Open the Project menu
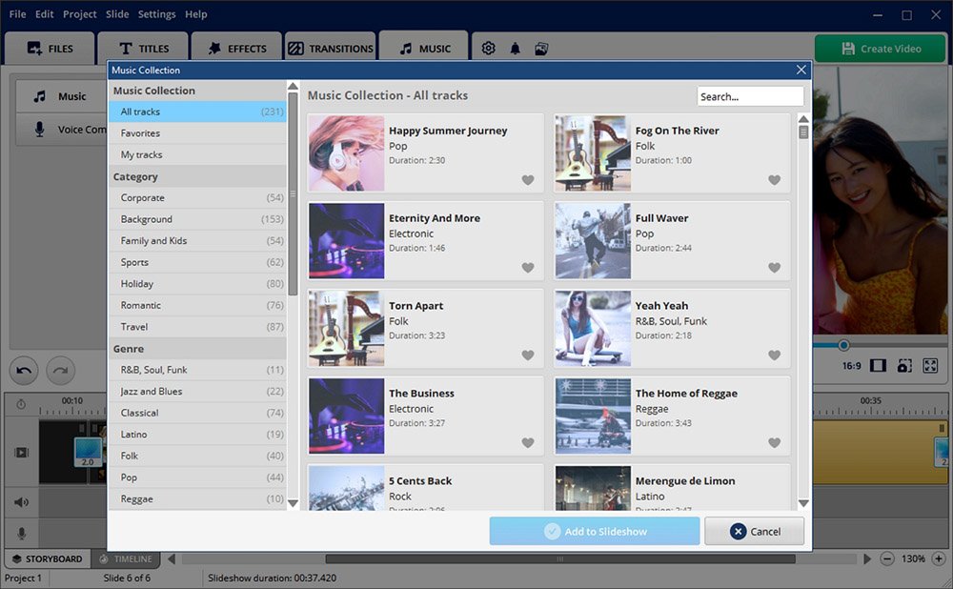The height and width of the screenshot is (589, 953). point(80,14)
